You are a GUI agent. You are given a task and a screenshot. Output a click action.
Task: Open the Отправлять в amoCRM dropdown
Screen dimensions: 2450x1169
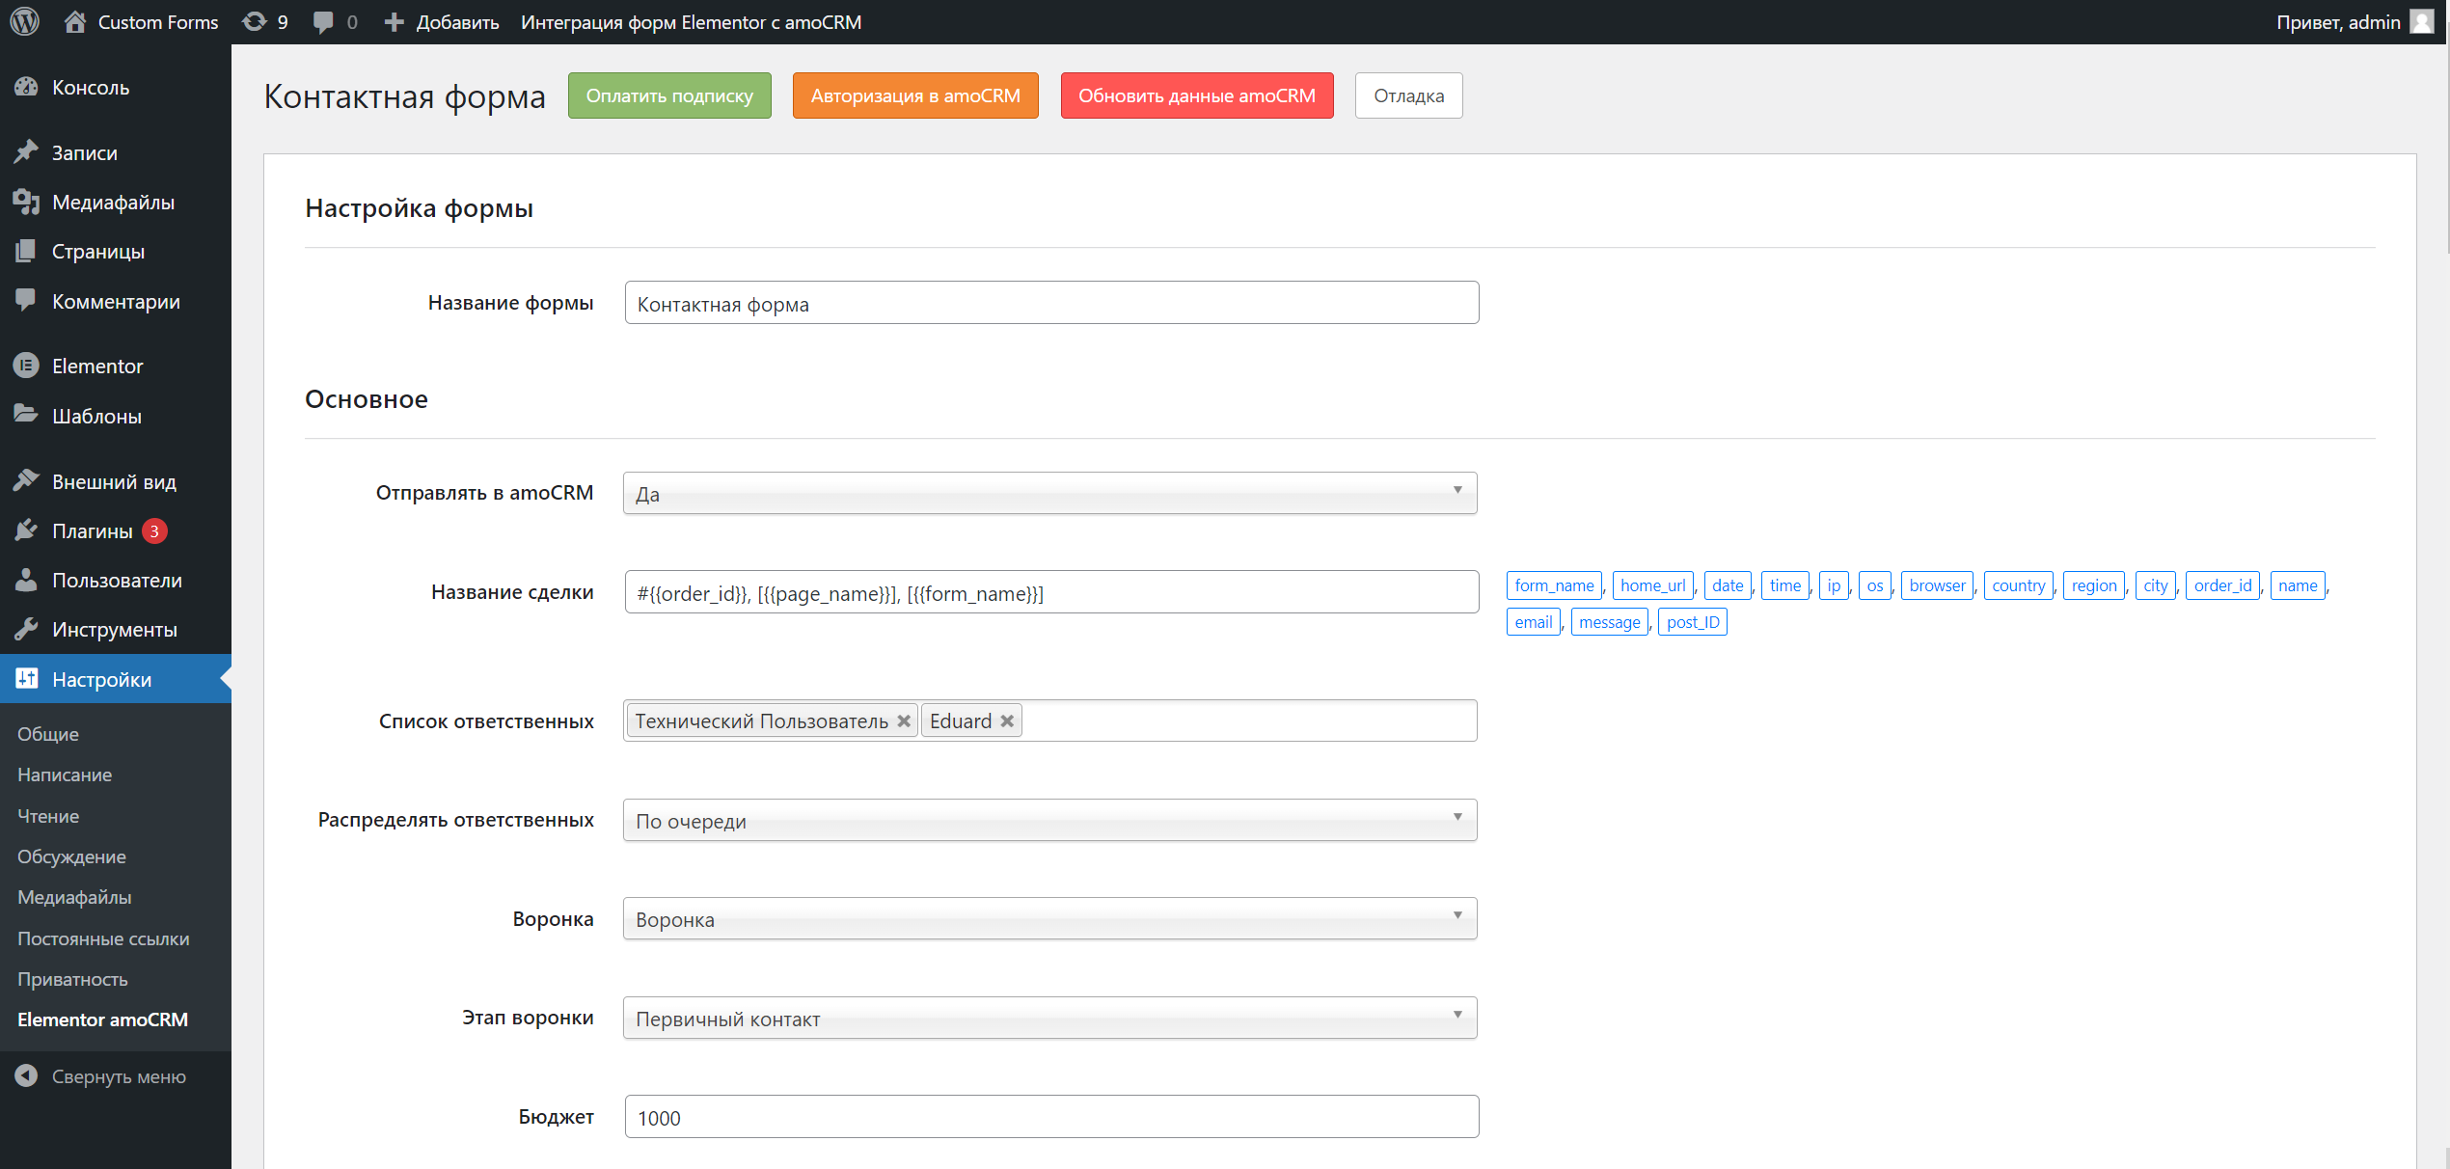point(1050,492)
